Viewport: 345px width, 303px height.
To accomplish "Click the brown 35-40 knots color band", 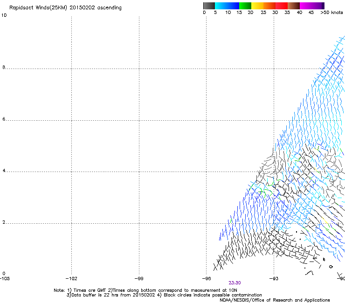I will (x=294, y=6).
